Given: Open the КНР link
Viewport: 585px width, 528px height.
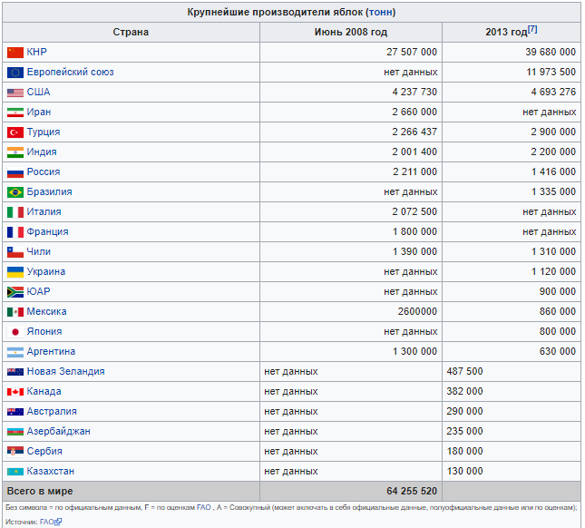Looking at the screenshot, I should 36,53.
